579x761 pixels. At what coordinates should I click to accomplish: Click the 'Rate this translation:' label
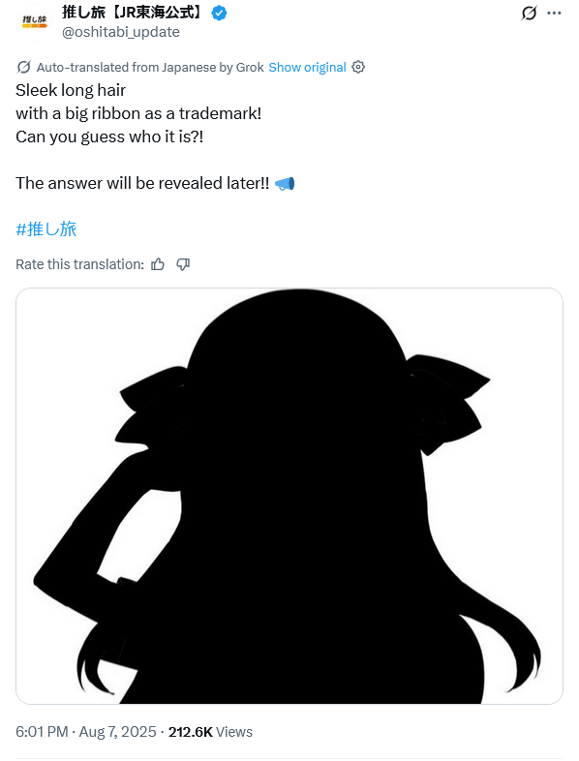(79, 264)
